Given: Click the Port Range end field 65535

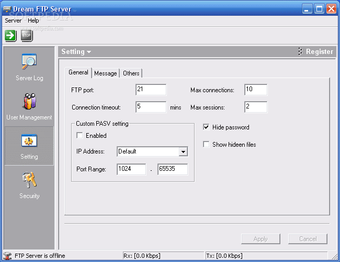Looking at the screenshot, I should [173, 169].
